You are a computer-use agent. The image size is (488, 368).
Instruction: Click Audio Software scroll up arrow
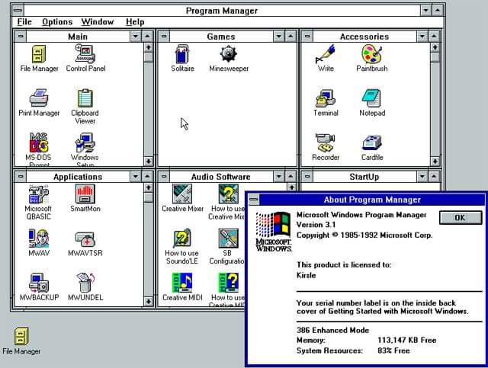point(291,187)
